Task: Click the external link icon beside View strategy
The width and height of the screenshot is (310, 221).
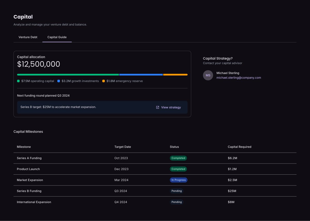Action: (x=158, y=107)
